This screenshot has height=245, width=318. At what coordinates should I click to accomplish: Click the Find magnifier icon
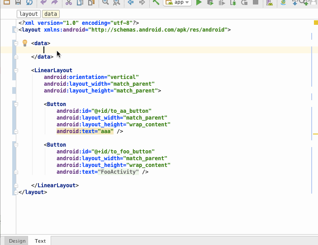point(105,2)
